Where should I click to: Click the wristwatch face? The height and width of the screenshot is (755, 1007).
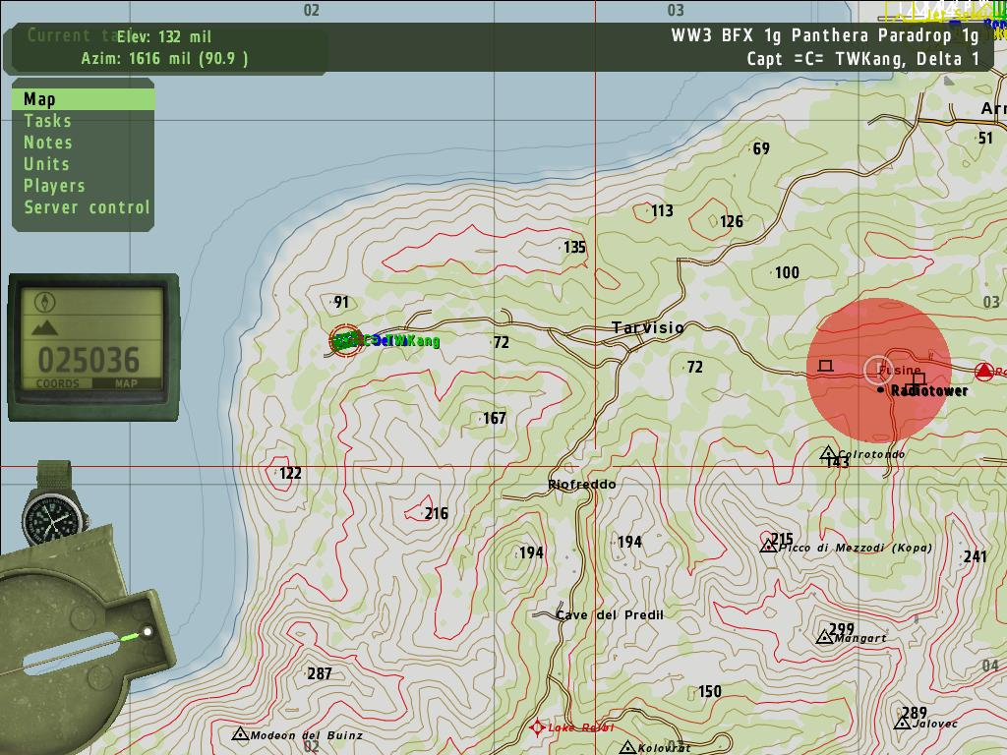44,513
